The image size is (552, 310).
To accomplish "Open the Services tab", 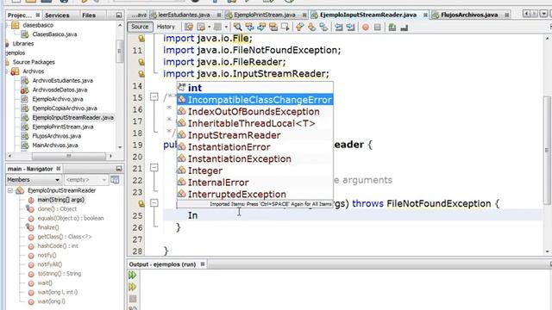I will point(57,15).
